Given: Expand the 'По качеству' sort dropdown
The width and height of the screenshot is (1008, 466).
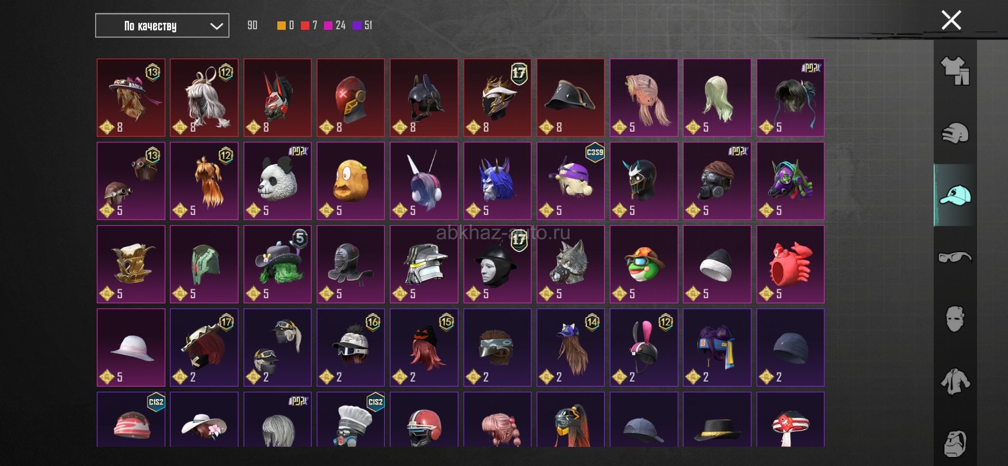Looking at the screenshot, I should click(x=162, y=25).
